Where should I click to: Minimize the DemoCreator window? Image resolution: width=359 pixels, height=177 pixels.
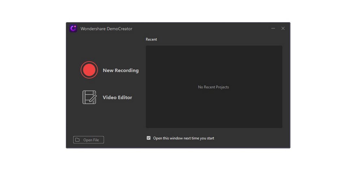point(273,28)
